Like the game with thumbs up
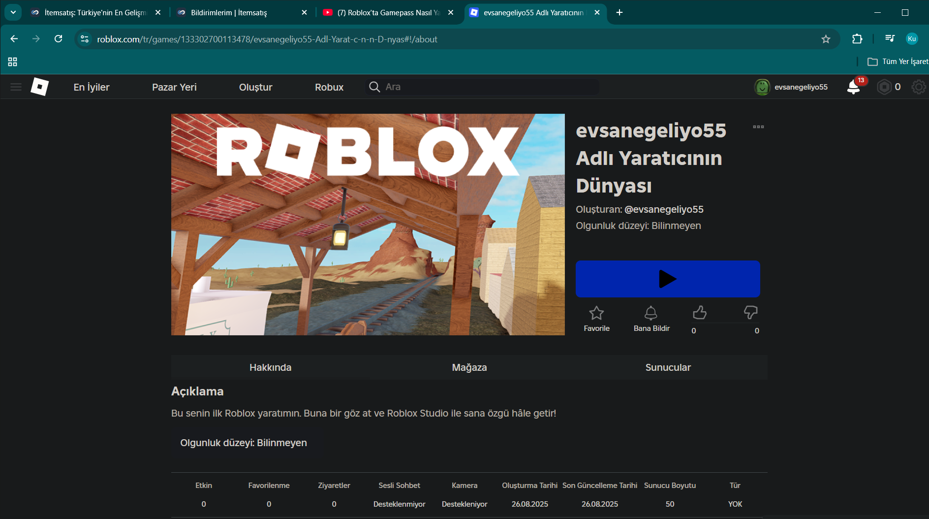The height and width of the screenshot is (519, 929). 699,313
